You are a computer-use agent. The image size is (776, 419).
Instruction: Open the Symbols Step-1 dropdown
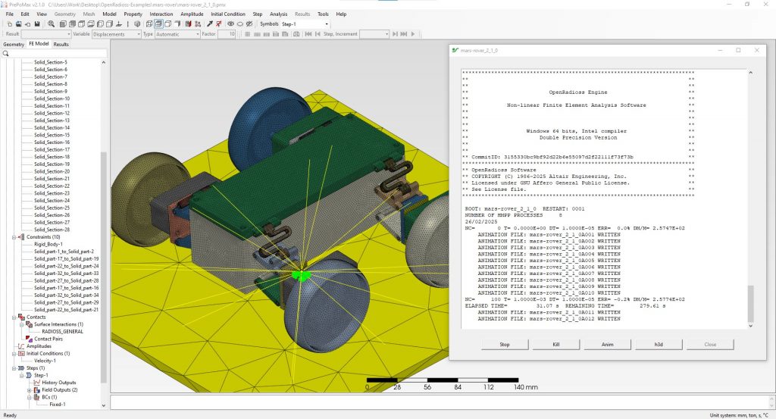click(x=305, y=23)
